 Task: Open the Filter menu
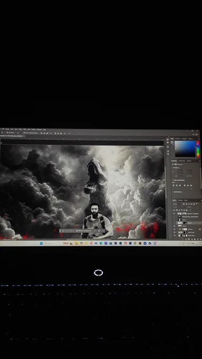[25, 129]
